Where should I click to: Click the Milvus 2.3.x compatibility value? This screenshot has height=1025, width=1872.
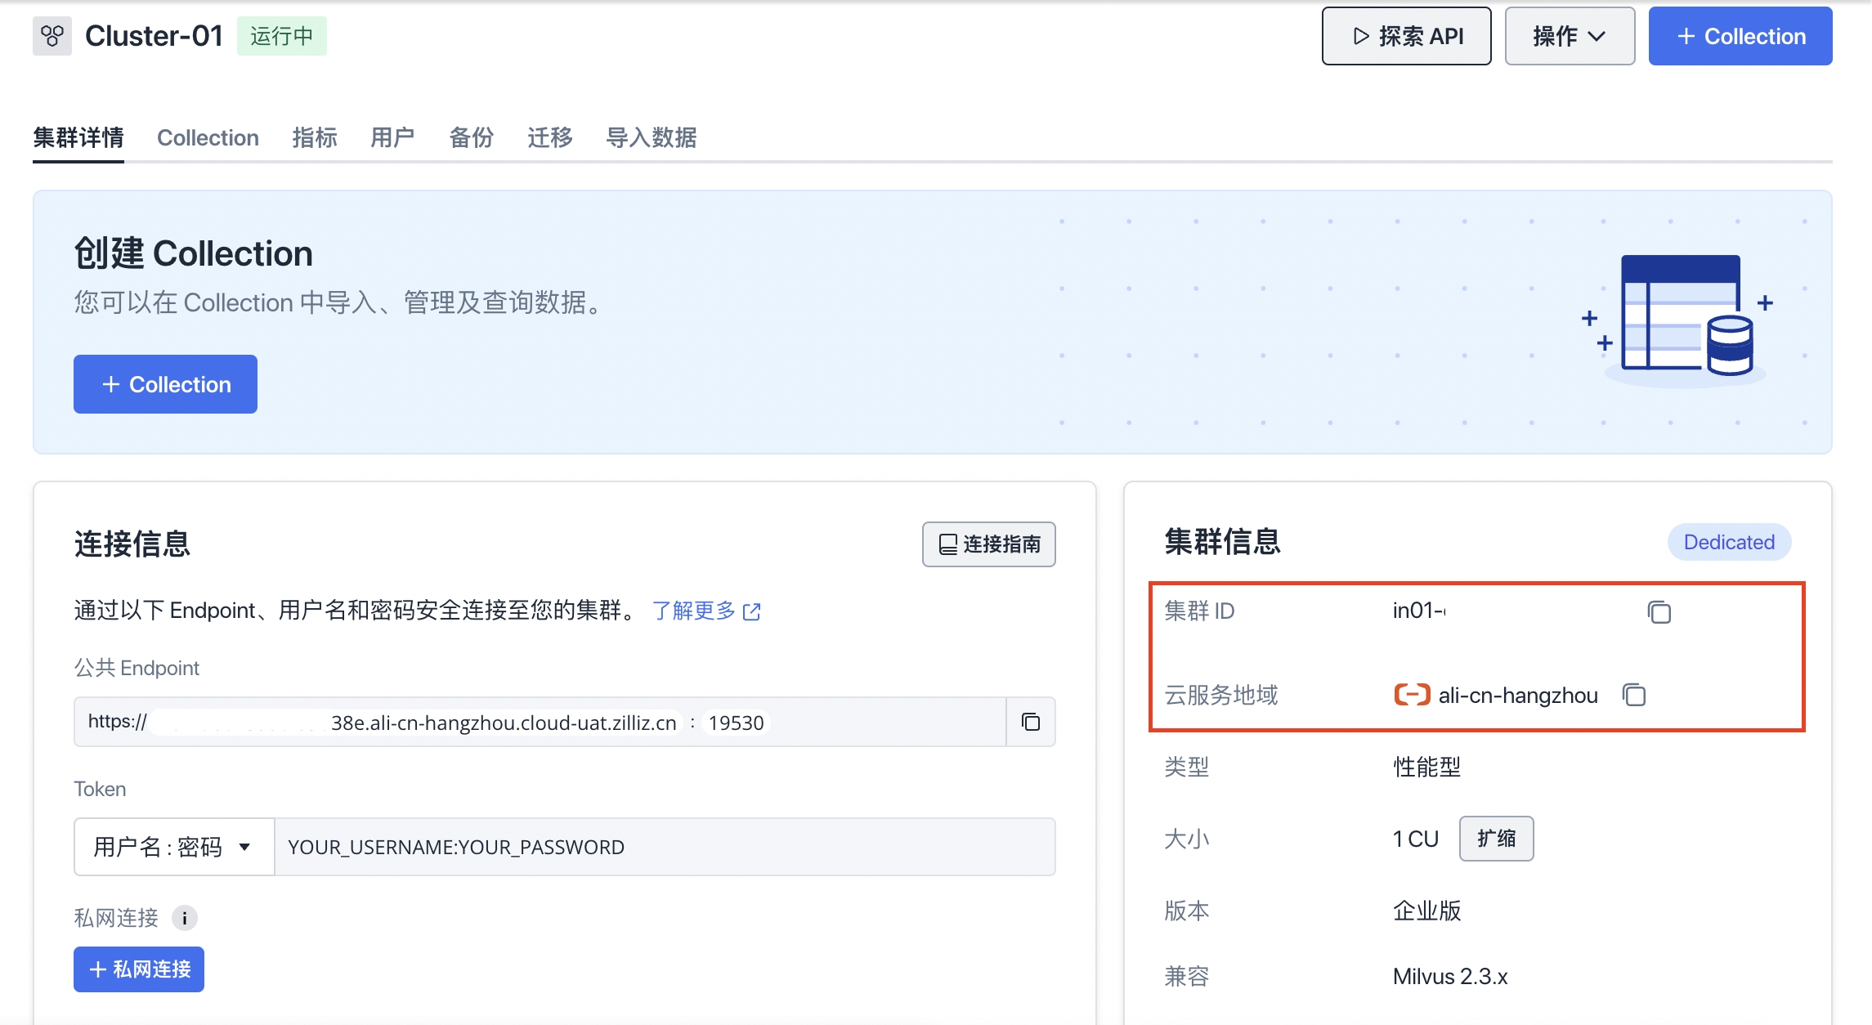click(x=1450, y=976)
